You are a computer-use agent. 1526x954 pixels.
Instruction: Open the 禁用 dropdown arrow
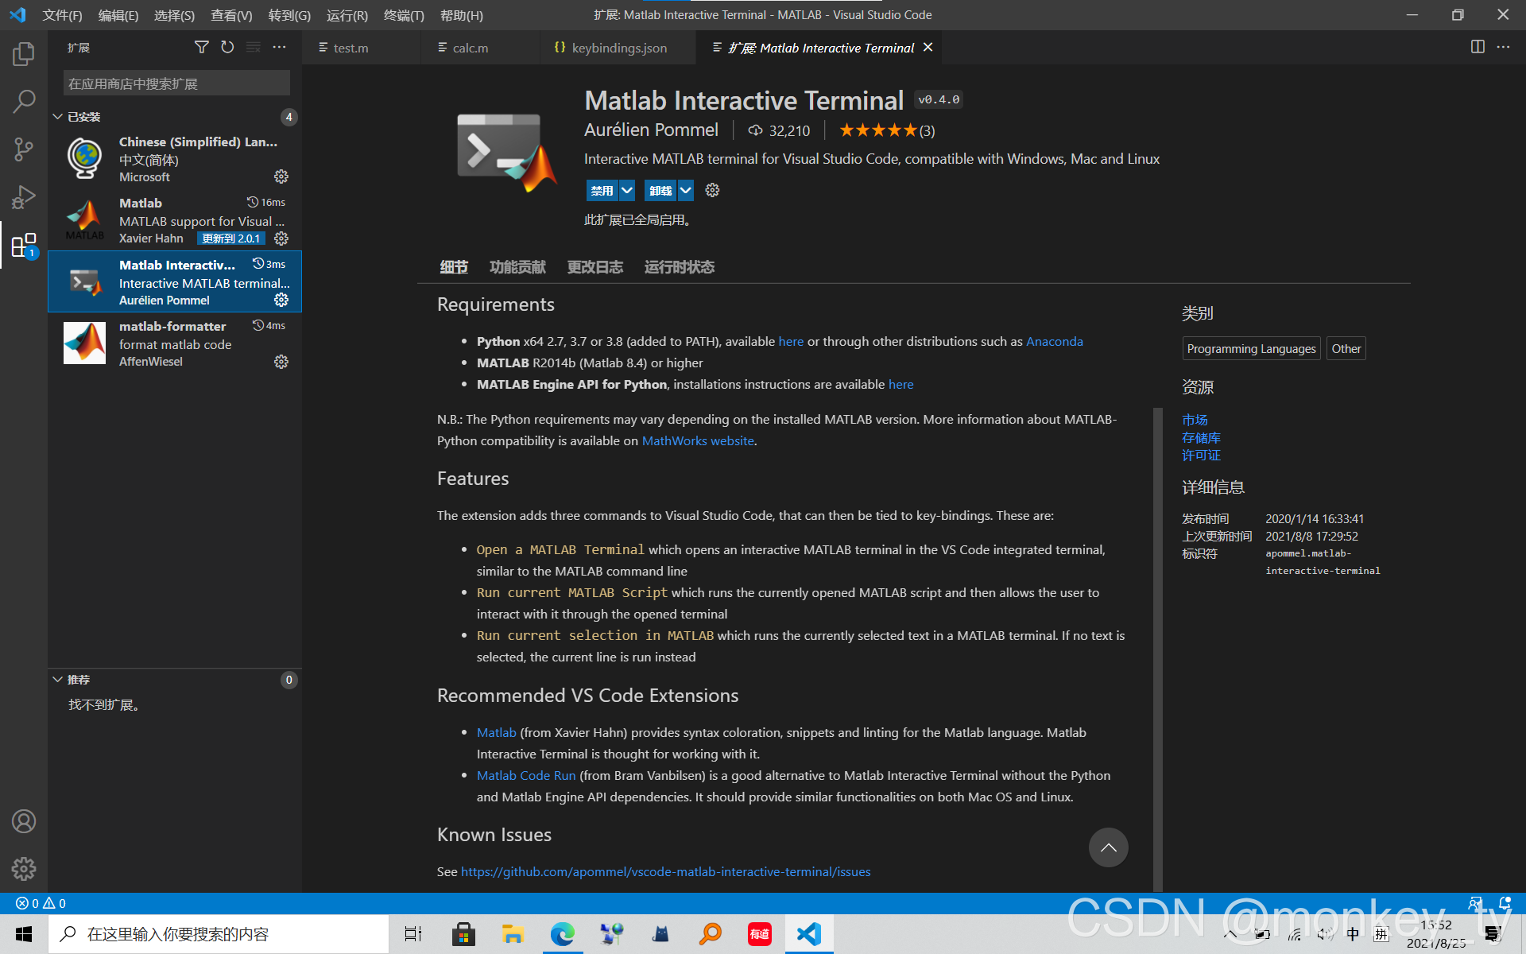point(627,190)
